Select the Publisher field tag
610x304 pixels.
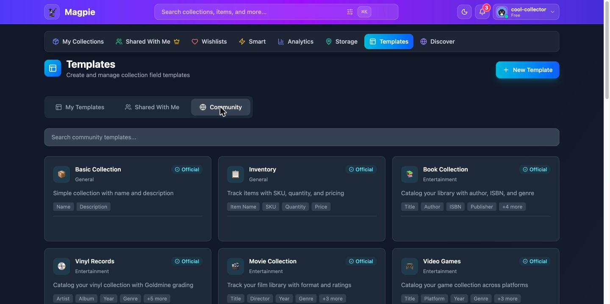point(482,207)
